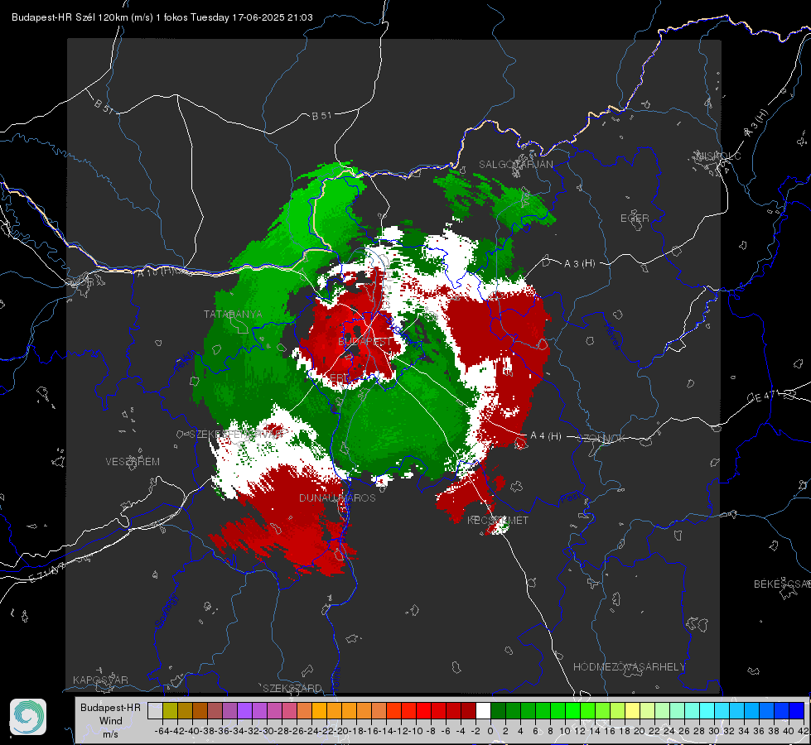The height and width of the screenshot is (745, 811).
Task: Pick the bright red swatch between -10 and -8
Action: [424, 710]
